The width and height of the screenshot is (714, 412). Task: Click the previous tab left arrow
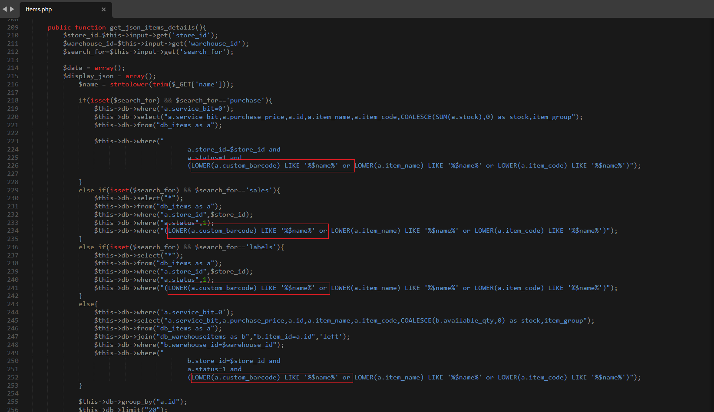click(x=5, y=9)
